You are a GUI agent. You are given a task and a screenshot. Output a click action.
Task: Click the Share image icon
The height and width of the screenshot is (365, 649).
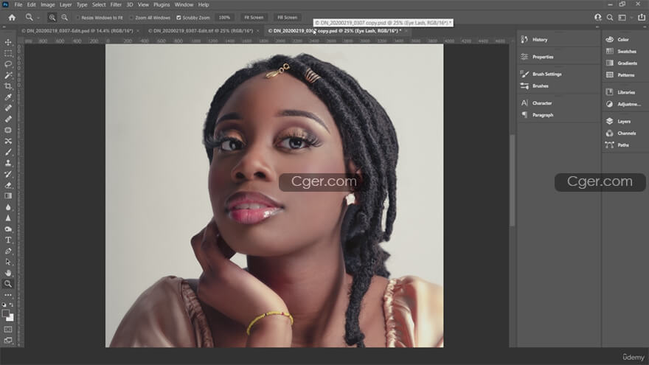[x=642, y=18]
